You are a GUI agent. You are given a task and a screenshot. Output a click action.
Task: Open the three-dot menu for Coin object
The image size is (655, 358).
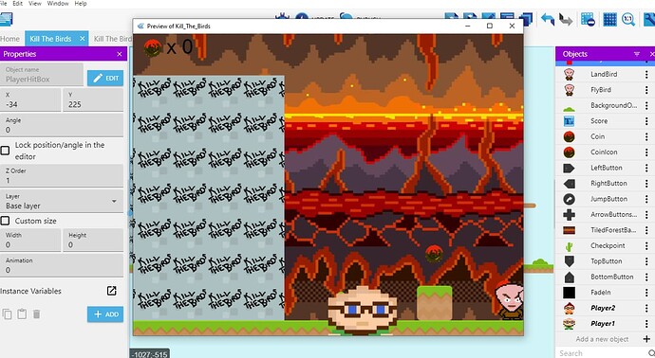pyautogui.click(x=646, y=136)
